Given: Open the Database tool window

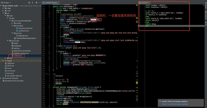Looking at the screenshot, I should click(x=206, y=15).
